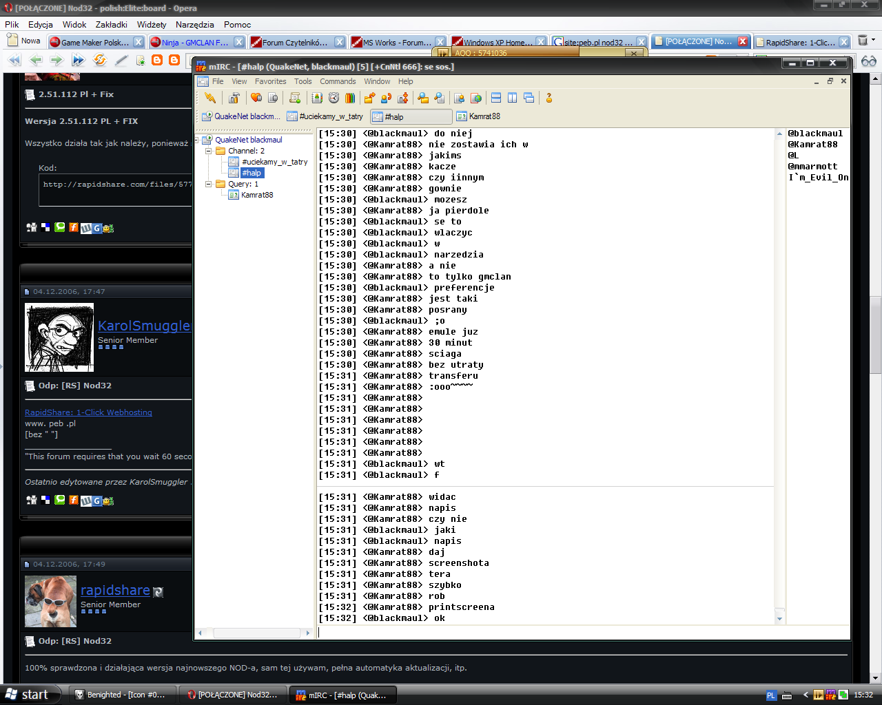This screenshot has height=705, width=882.
Task: Click the chat scrollbar down arrow
Action: pos(779,619)
